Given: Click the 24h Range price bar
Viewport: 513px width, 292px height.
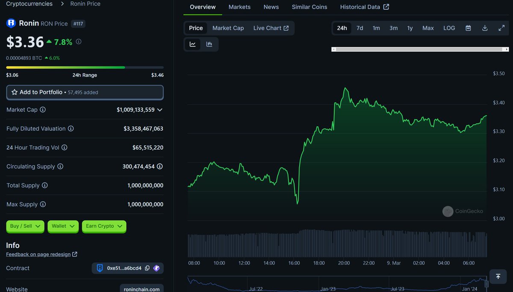Looking at the screenshot, I should [85, 67].
